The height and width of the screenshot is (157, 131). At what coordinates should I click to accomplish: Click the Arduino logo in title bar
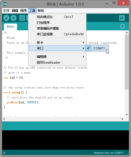pos(5,4)
